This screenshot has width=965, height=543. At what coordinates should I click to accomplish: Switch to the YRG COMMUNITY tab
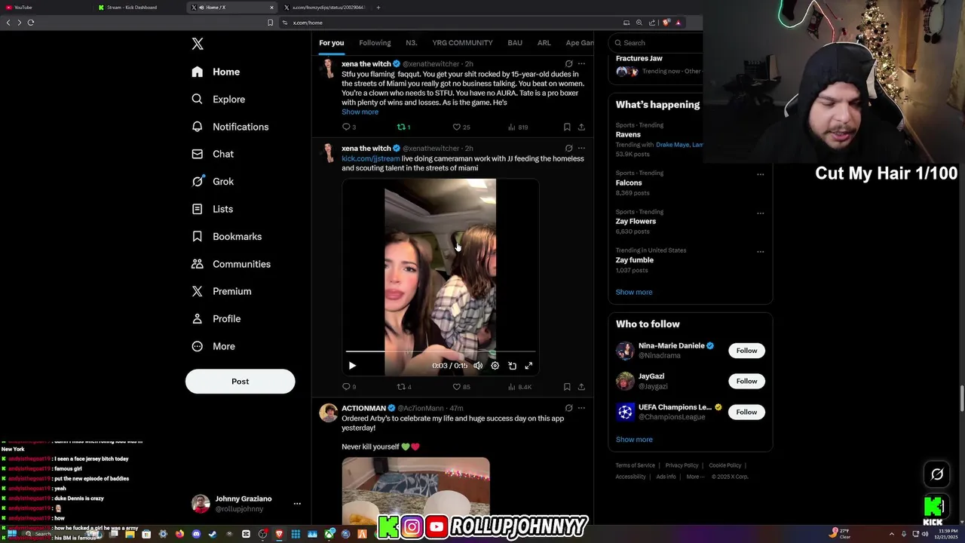click(x=462, y=43)
